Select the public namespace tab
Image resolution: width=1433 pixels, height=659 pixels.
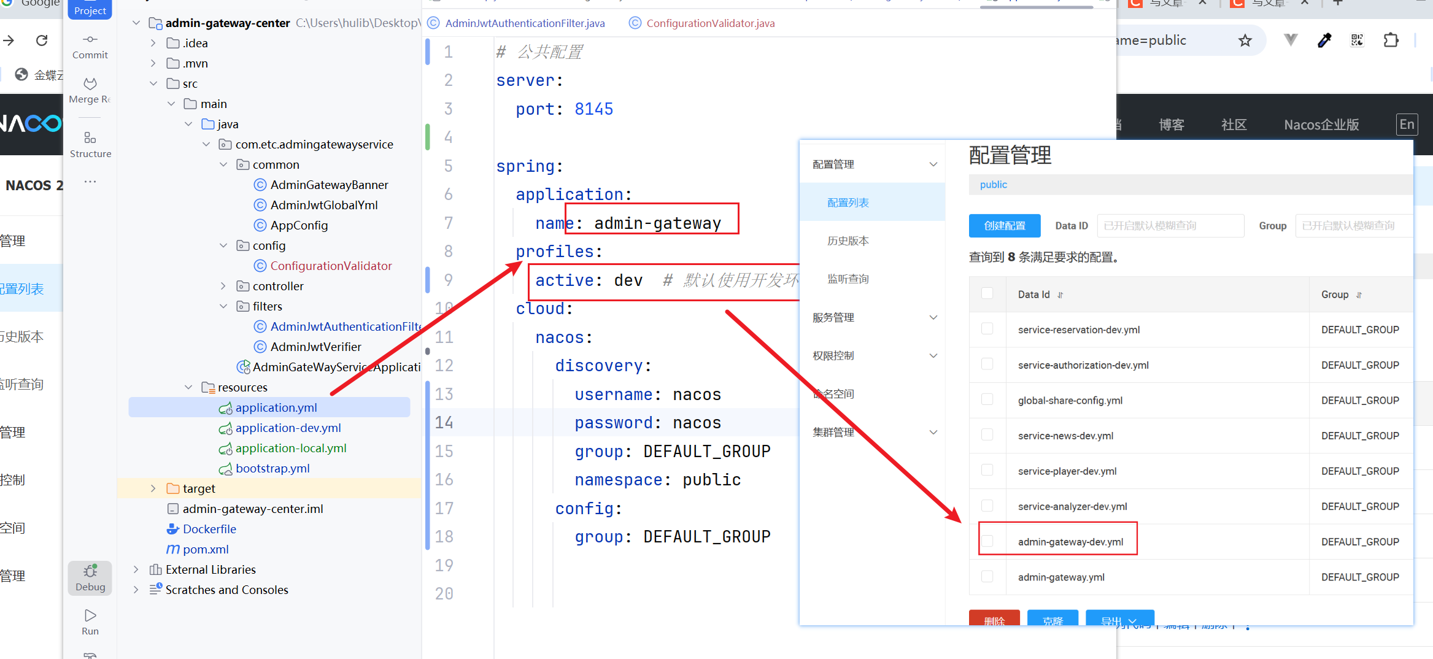point(993,185)
